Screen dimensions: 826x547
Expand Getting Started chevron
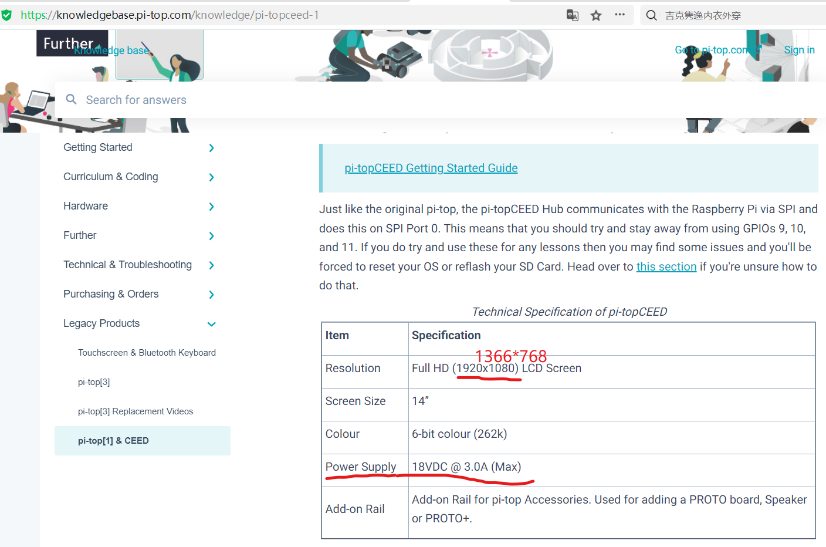[212, 148]
